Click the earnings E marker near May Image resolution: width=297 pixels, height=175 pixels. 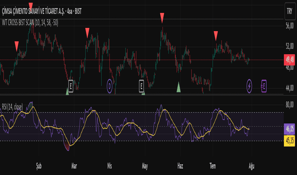pos(141,86)
